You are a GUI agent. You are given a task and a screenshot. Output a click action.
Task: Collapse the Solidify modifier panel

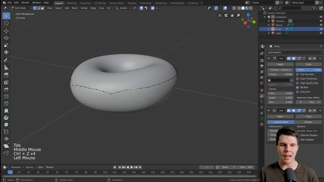coord(269,59)
